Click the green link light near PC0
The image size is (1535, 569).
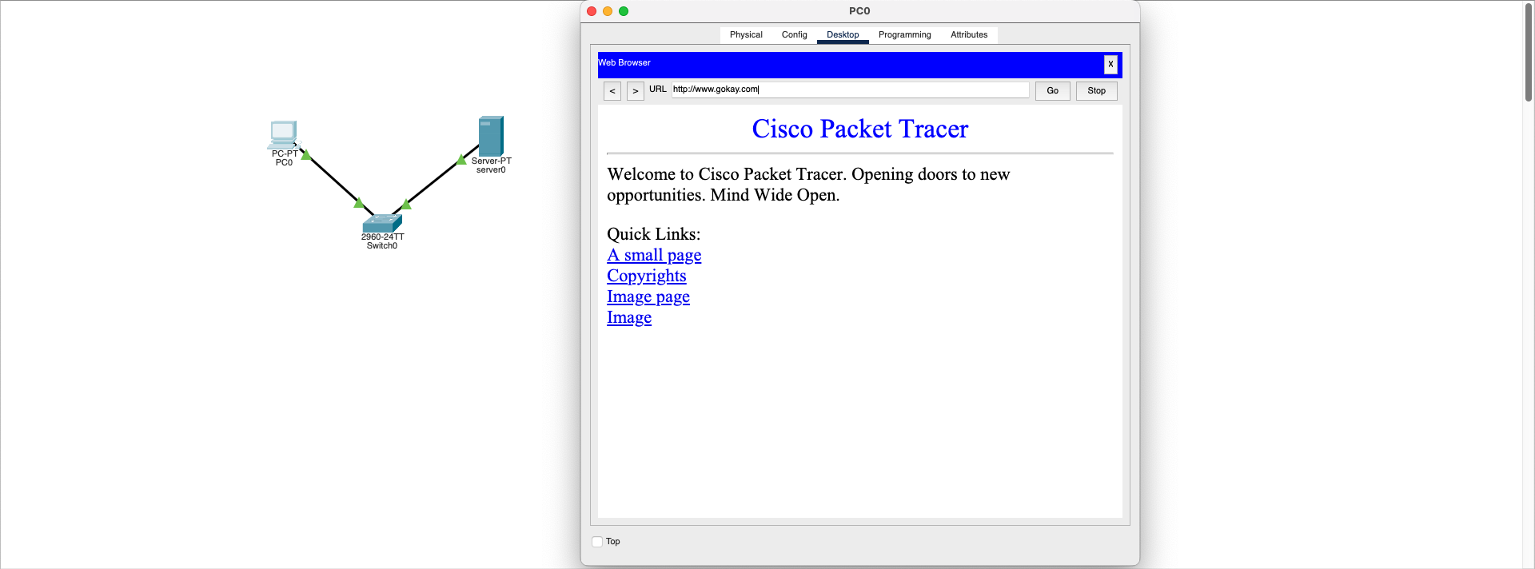[305, 155]
